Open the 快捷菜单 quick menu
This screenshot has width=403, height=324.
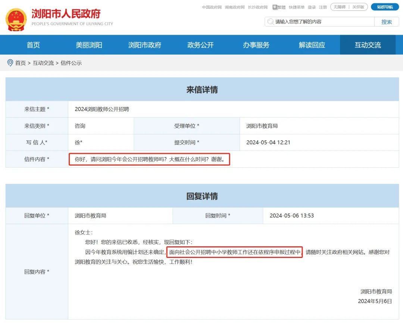pyautogui.click(x=297, y=7)
